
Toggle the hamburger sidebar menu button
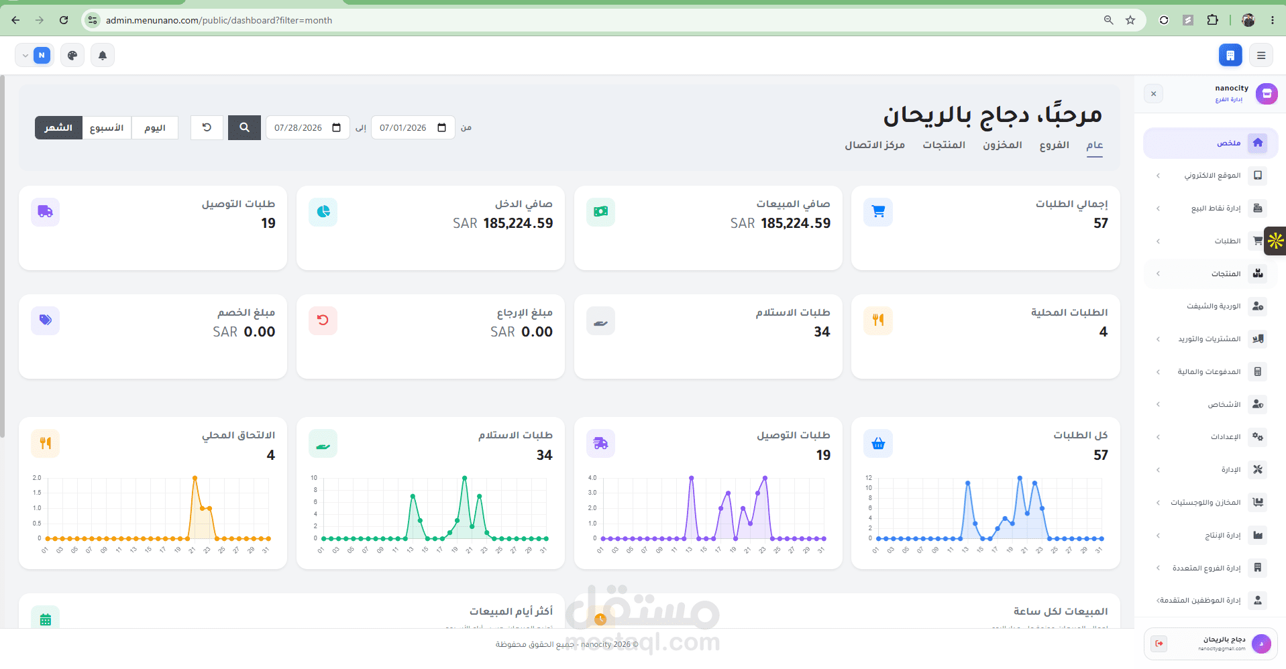(x=1261, y=55)
